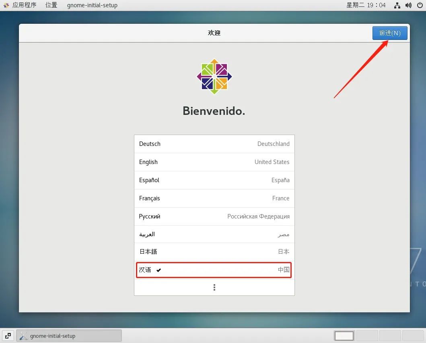Click the power icon in top bar
The height and width of the screenshot is (343, 426).
[420, 5]
